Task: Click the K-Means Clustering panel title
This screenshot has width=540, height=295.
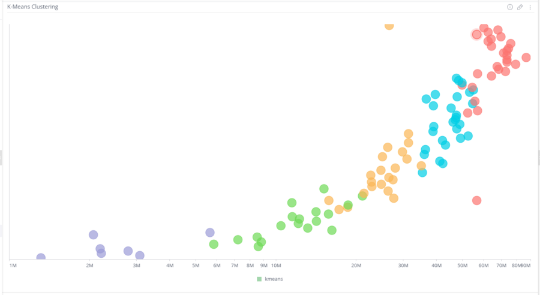Action: tap(32, 7)
